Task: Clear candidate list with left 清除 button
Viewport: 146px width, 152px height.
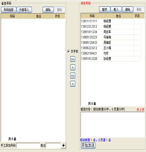Action: [x=48, y=10]
